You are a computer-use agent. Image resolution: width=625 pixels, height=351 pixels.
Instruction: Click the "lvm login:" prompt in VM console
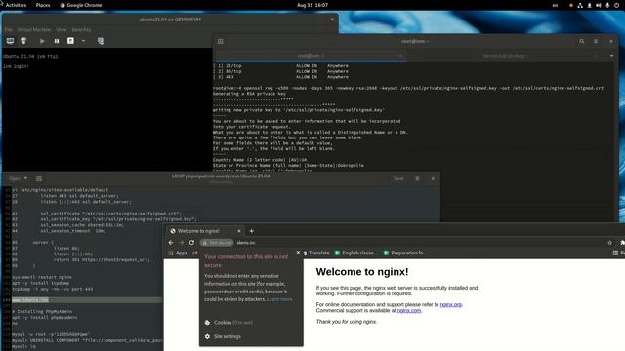click(x=16, y=66)
